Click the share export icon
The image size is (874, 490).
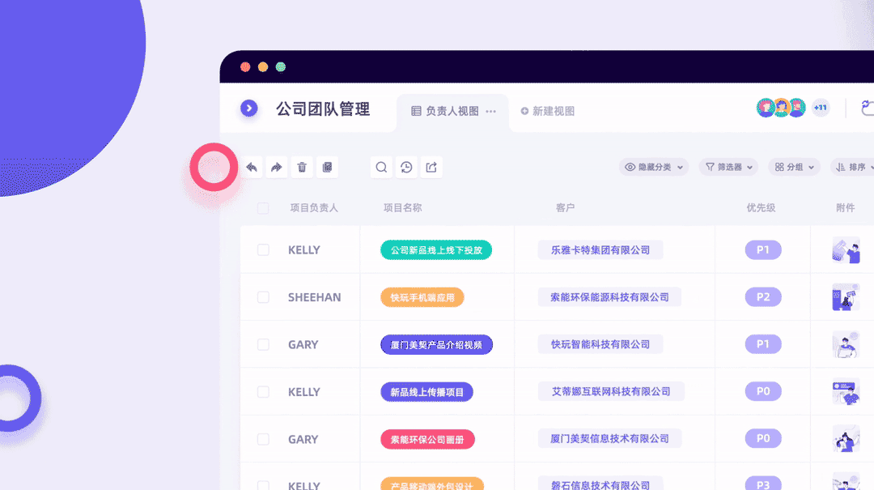(x=431, y=168)
